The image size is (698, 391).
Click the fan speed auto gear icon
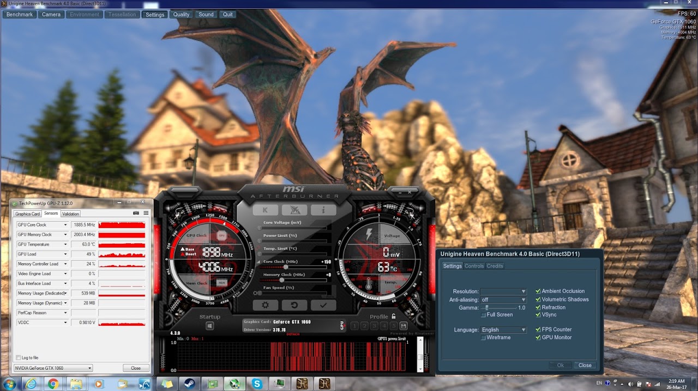point(255,294)
